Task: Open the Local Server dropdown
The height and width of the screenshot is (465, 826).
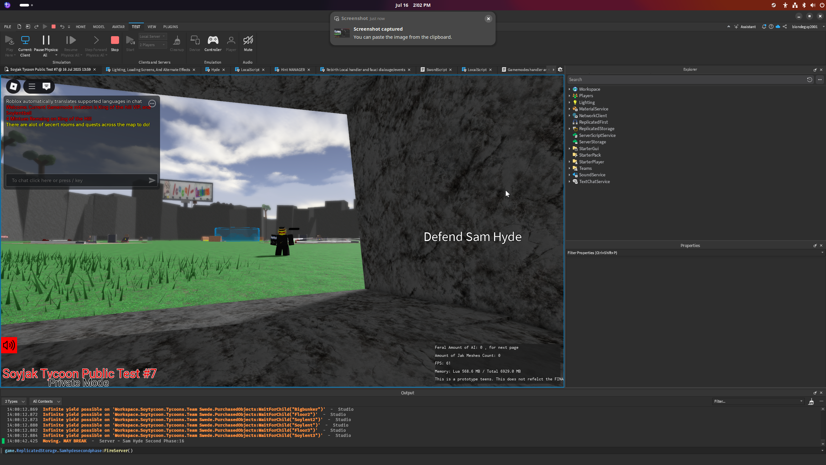Action: [153, 36]
